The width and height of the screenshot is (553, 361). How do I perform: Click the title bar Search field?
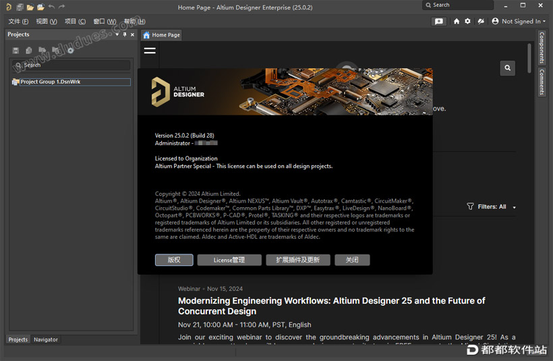click(x=458, y=5)
